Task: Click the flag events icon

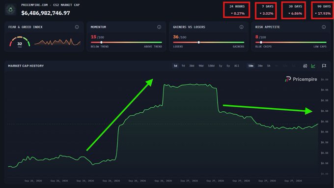Action: tap(324, 66)
